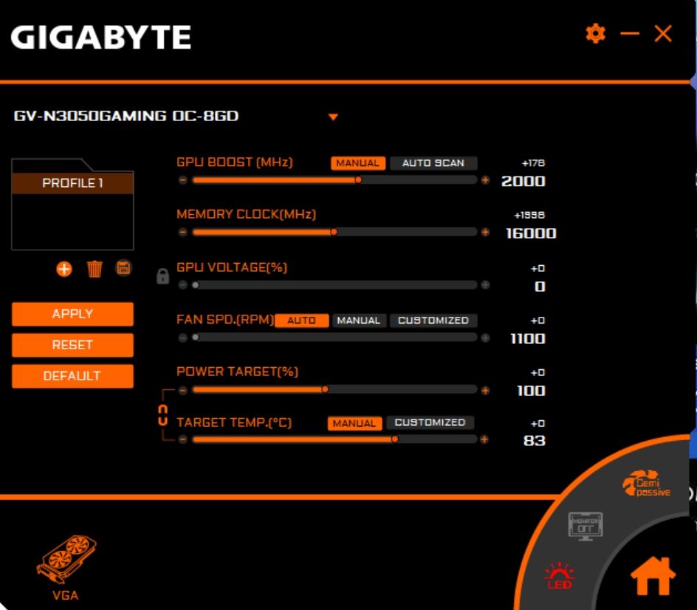This screenshot has height=610, width=697.
Task: Click the Monitor Off icon
Action: (x=586, y=526)
